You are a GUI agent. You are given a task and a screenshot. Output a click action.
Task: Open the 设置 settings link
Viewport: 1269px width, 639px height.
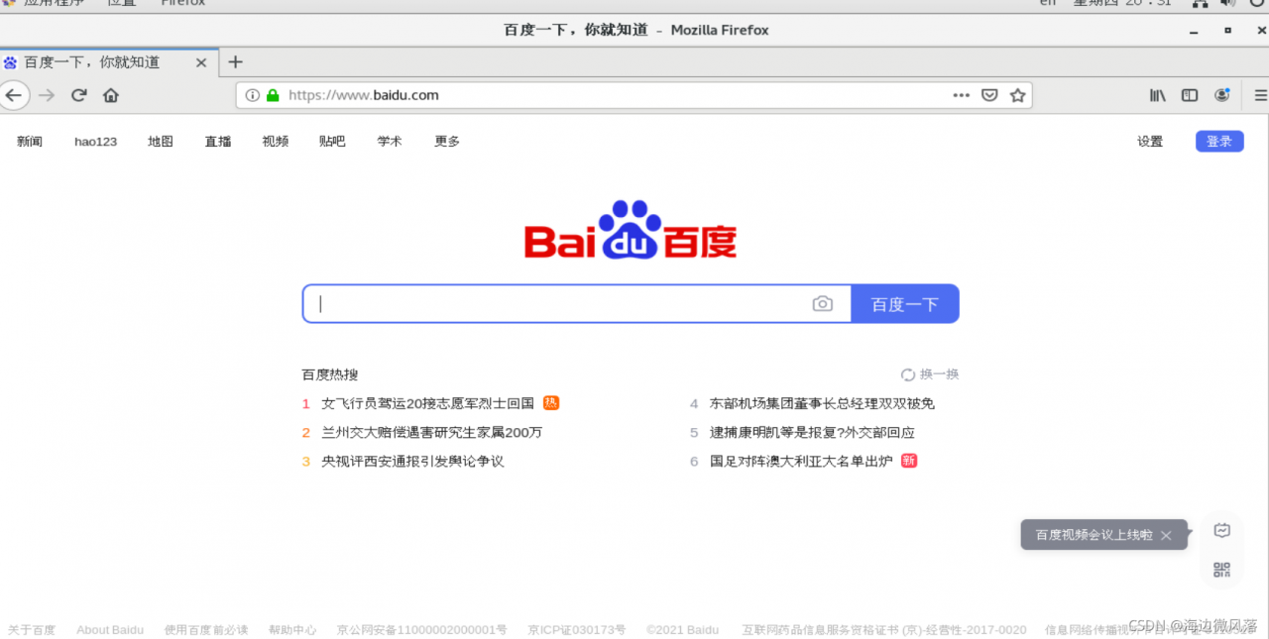click(1150, 142)
